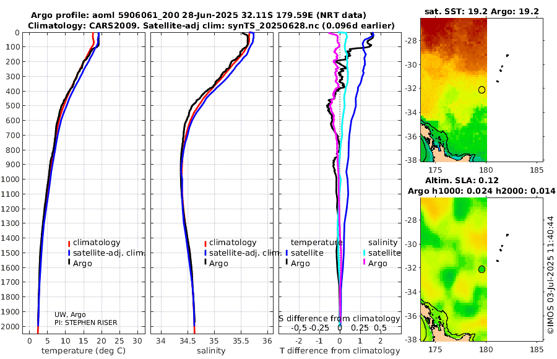Click black Argo marker in temperature legend
The image size is (557, 359).
(x=69, y=262)
